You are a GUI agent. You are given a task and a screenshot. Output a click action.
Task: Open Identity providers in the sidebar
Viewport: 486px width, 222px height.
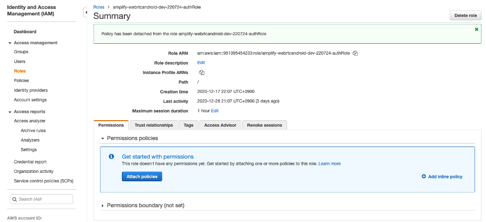click(31, 90)
